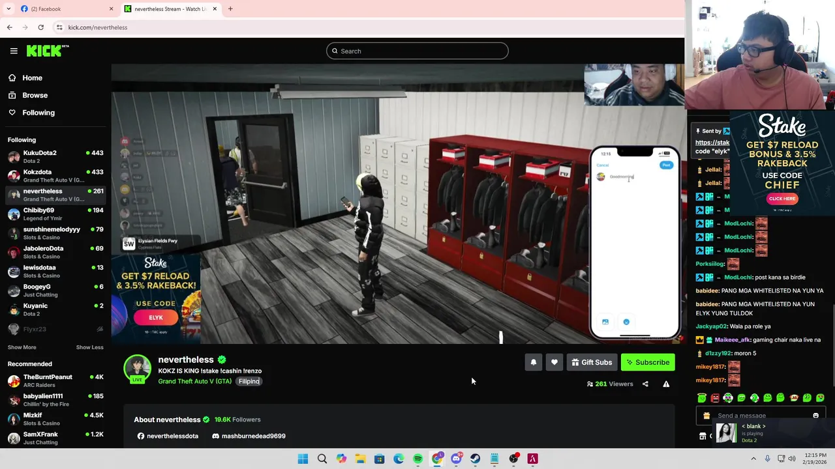The height and width of the screenshot is (469, 835).
Task: Open the browser tab search dropdown
Action: [8, 8]
